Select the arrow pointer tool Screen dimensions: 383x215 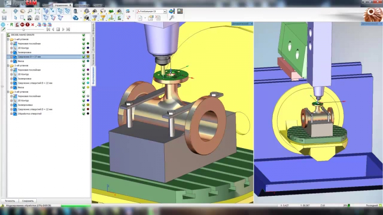(x=16, y=18)
